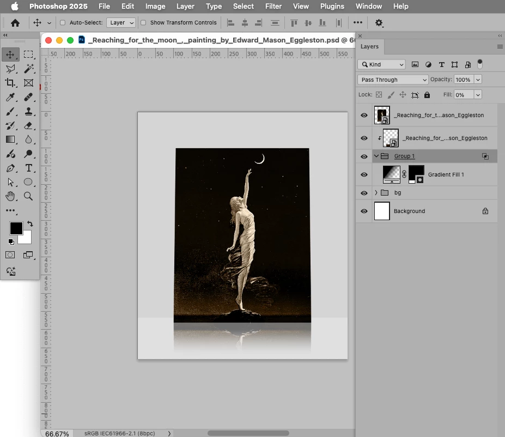505x437 pixels.
Task: Show more align options ellipsis
Action: click(x=358, y=22)
